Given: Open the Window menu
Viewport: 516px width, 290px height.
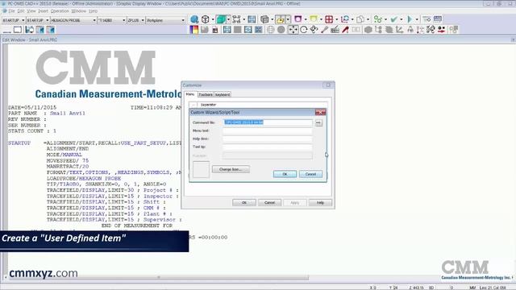Looking at the screenshot, I should pos(79,10).
